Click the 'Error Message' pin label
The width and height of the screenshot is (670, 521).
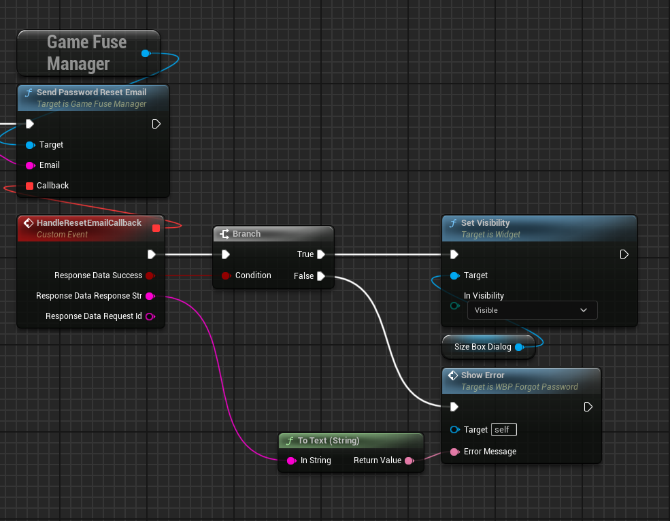coord(490,452)
